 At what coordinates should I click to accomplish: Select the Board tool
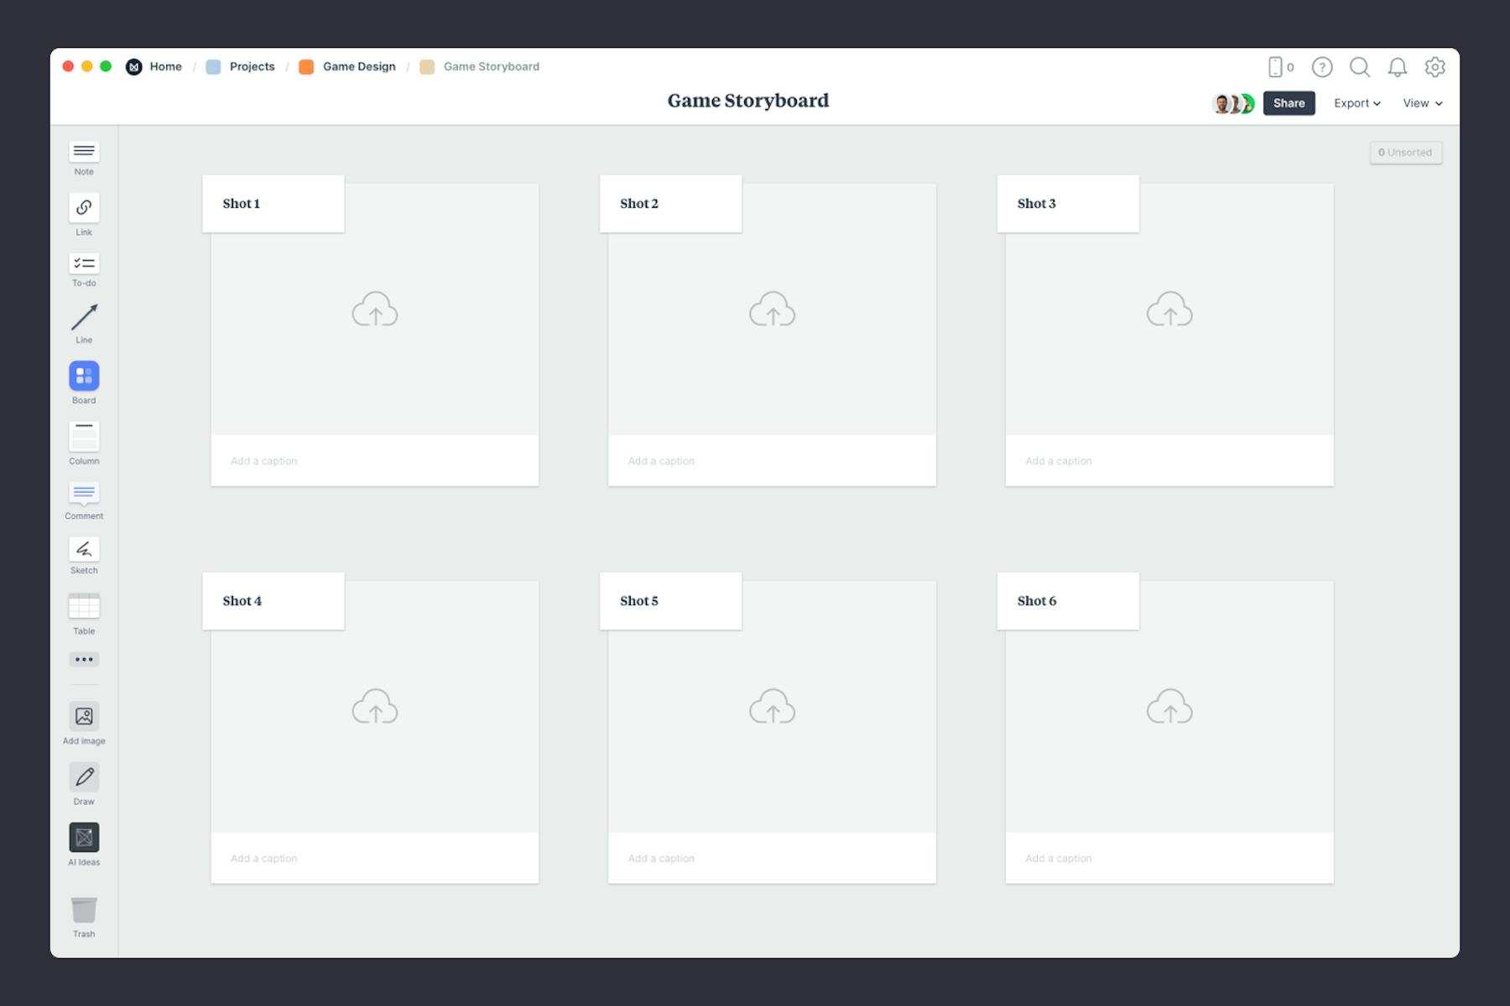[84, 377]
